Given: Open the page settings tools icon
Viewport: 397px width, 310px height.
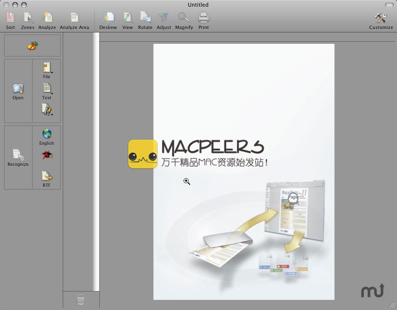Looking at the screenshot, I should 47,110.
